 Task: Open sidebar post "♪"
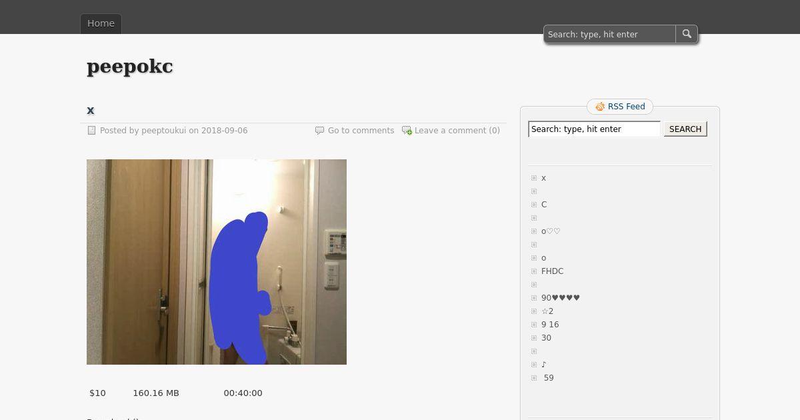(x=544, y=365)
